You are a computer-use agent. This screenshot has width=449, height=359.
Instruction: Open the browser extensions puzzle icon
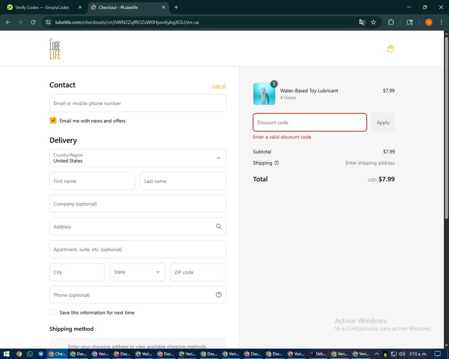click(391, 22)
